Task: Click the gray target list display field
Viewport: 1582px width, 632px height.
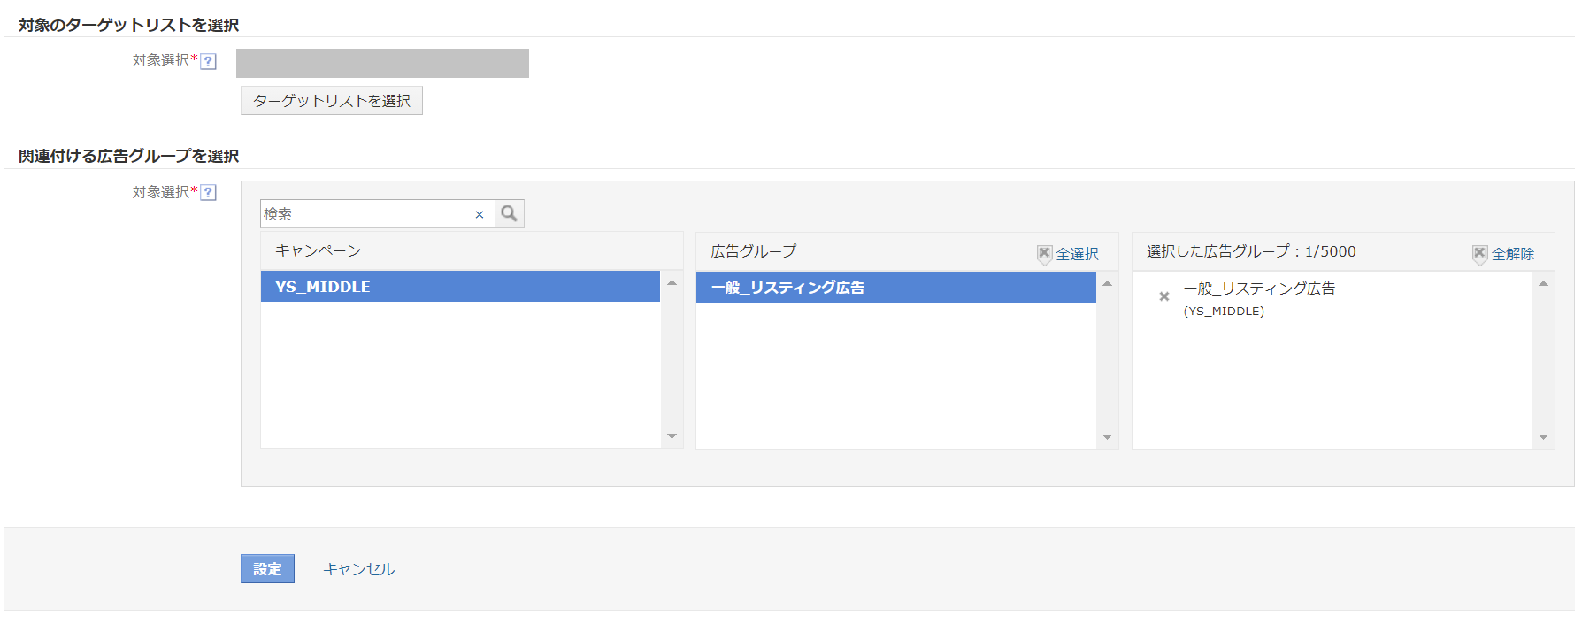Action: [x=382, y=63]
